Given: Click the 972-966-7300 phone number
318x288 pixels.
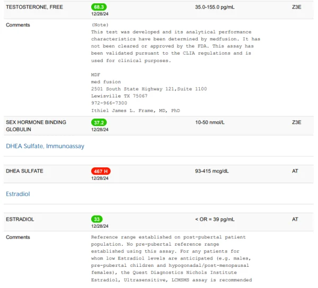Looking at the screenshot, I should coord(109,103).
